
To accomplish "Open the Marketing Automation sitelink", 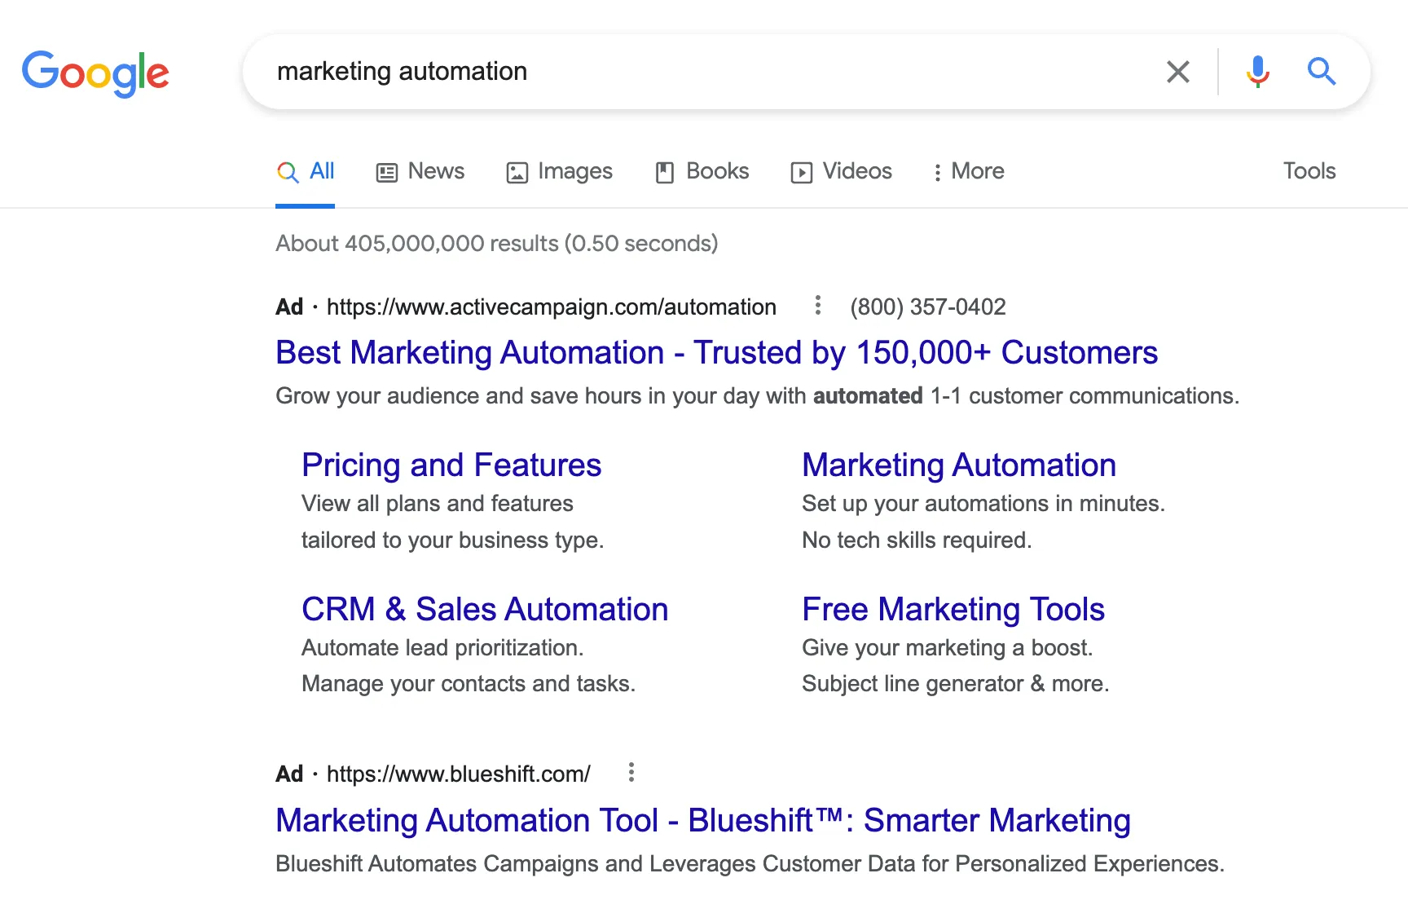I will (959, 465).
